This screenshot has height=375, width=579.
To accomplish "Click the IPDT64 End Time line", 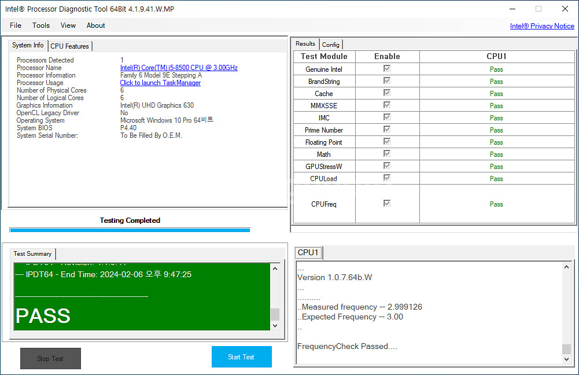I will (x=104, y=274).
